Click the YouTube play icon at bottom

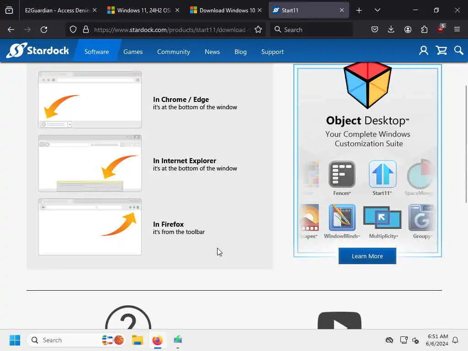coord(340,321)
